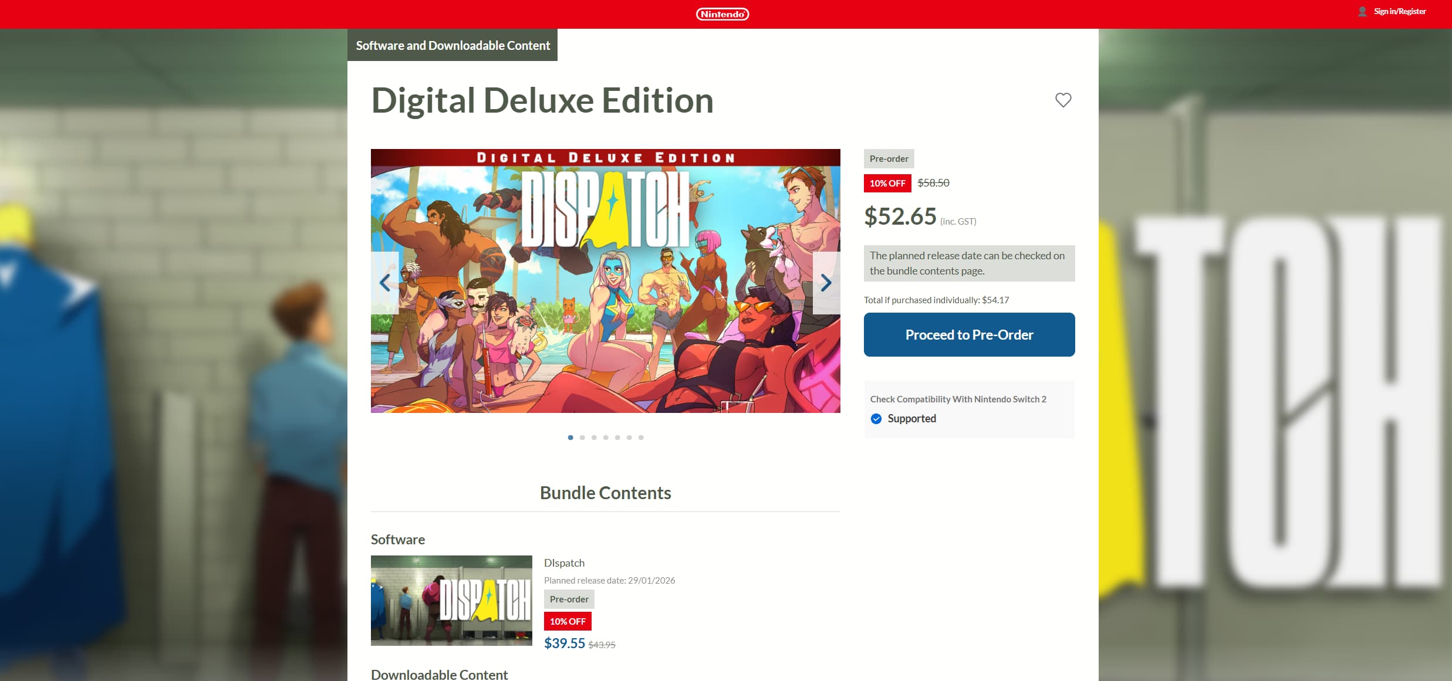Click the user profile icon
Viewport: 1452px width, 681px height.
pyautogui.click(x=1362, y=12)
